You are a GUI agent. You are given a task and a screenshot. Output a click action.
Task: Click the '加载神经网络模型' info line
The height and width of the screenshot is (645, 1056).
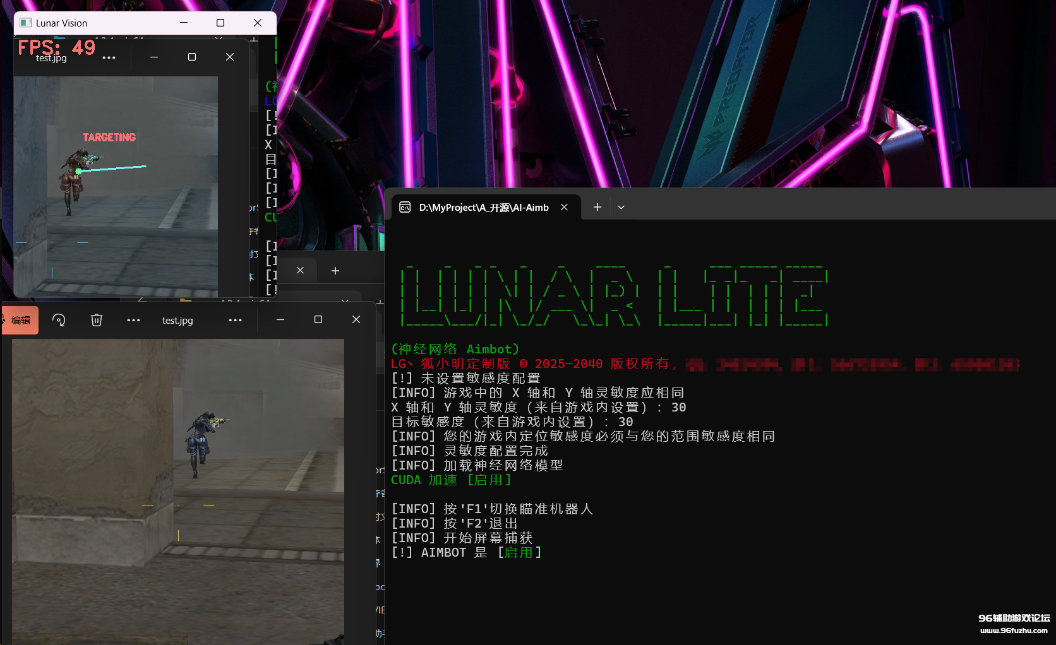click(x=477, y=465)
